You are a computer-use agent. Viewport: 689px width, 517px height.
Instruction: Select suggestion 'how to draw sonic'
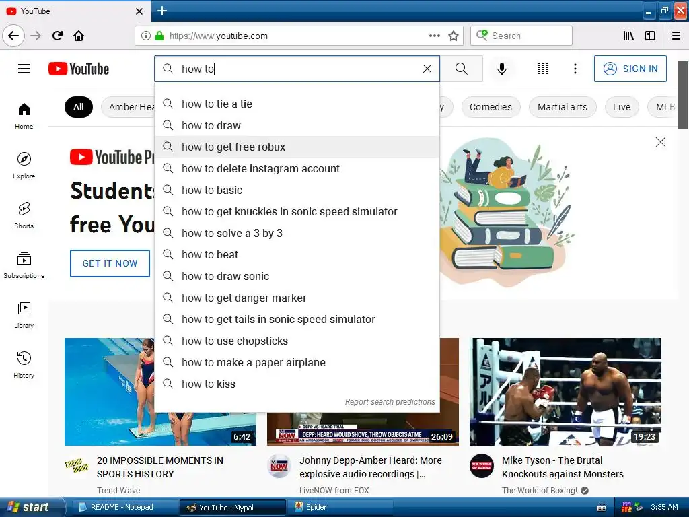click(297, 276)
